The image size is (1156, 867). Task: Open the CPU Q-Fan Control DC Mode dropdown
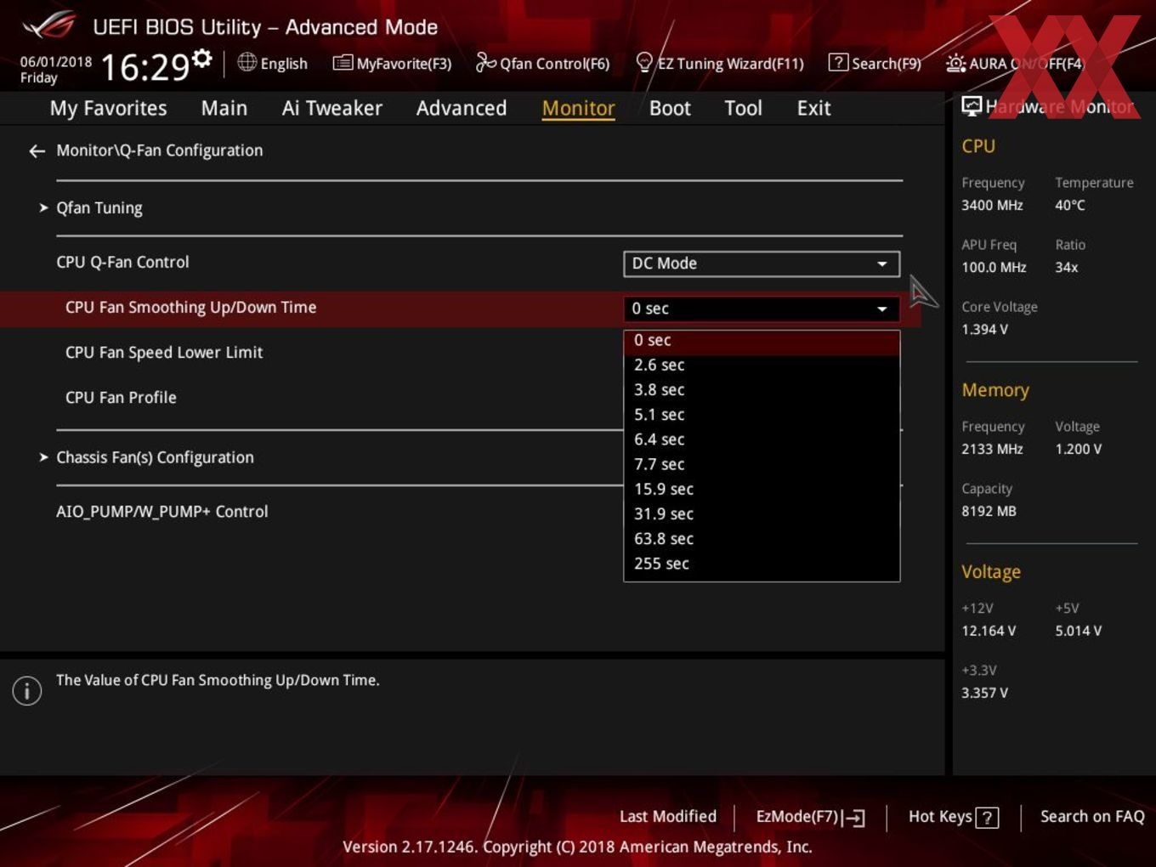tap(762, 263)
